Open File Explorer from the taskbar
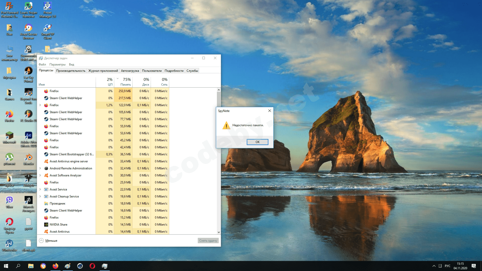 point(31,266)
